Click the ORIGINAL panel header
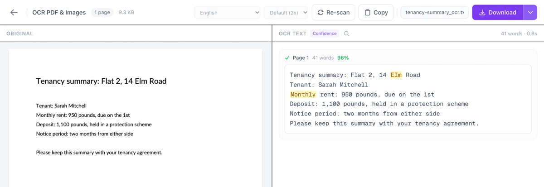544x187 pixels. point(19,34)
